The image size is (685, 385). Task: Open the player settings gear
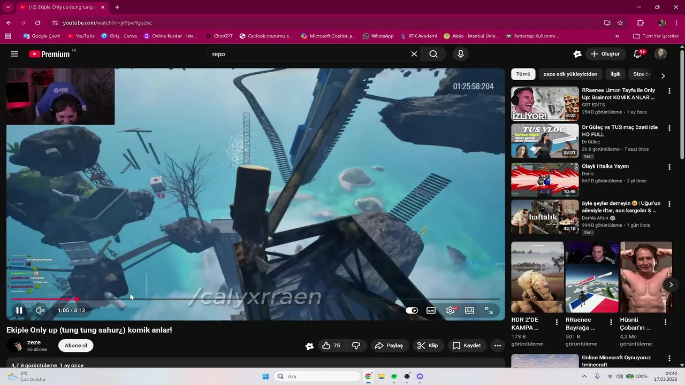point(451,310)
